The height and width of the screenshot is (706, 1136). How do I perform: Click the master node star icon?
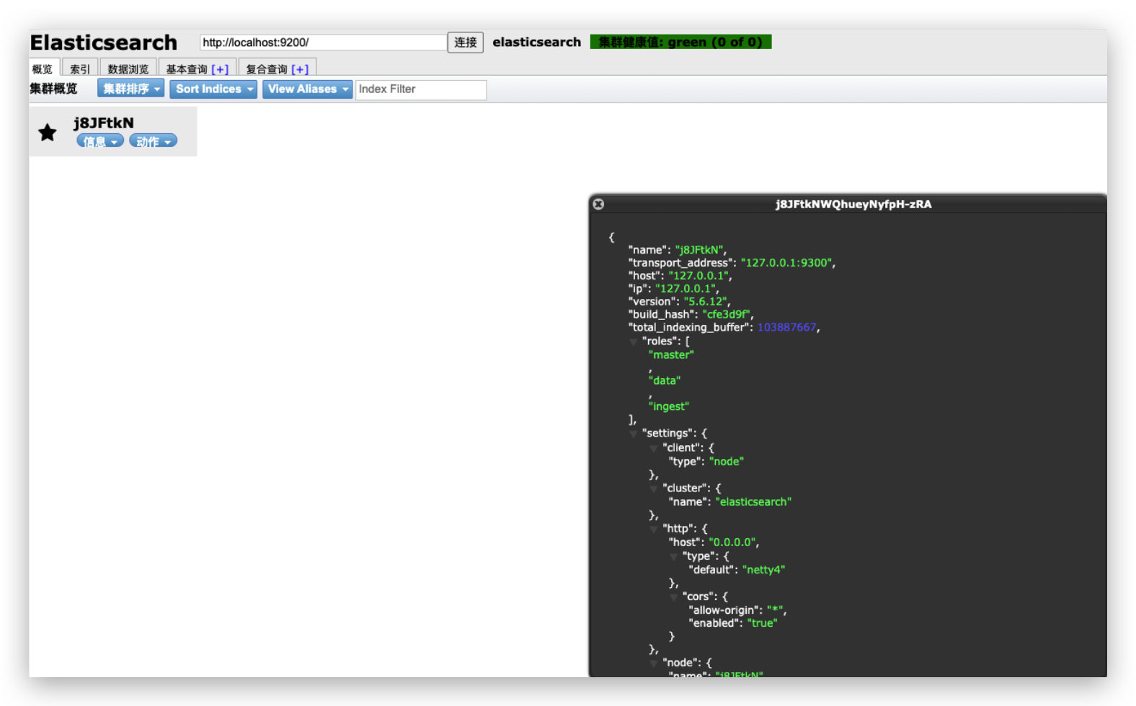coord(48,133)
